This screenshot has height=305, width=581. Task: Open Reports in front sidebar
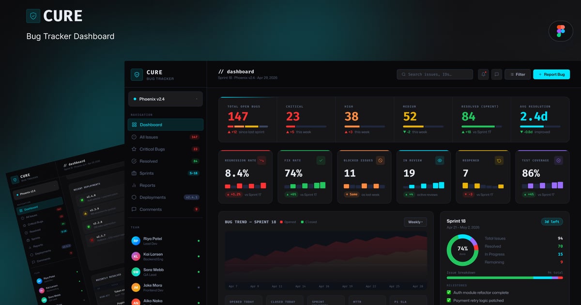[x=166, y=185]
